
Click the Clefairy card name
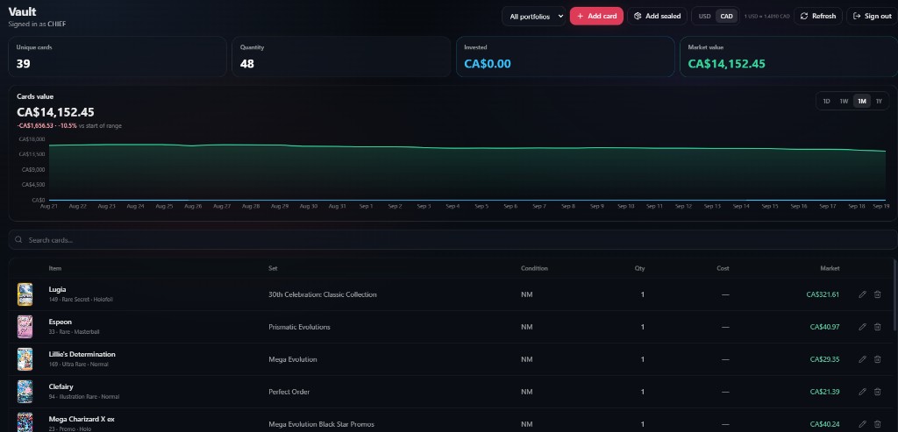pos(61,386)
